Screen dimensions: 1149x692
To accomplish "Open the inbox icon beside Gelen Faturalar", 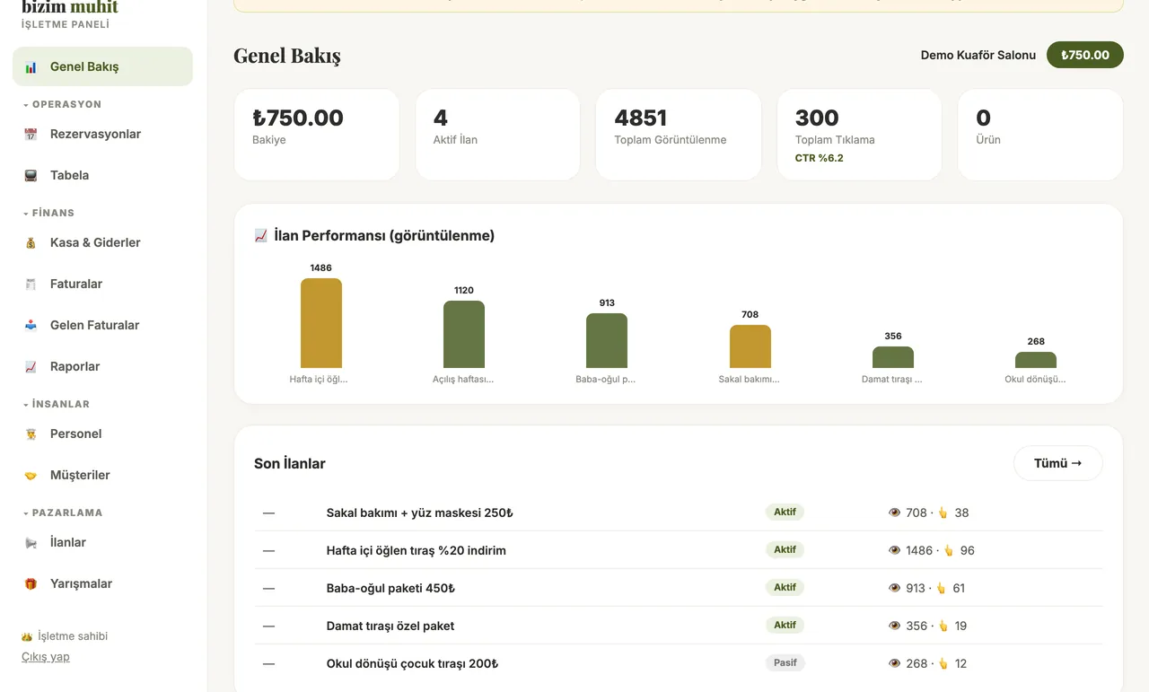I will [x=31, y=326].
